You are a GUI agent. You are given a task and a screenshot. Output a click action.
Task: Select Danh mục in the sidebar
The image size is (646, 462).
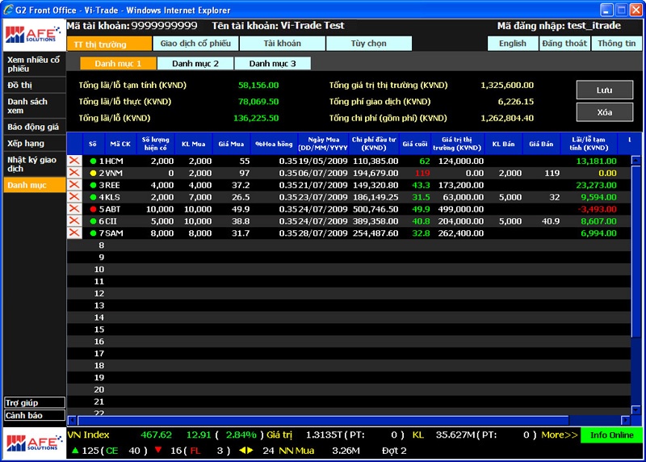(35, 185)
